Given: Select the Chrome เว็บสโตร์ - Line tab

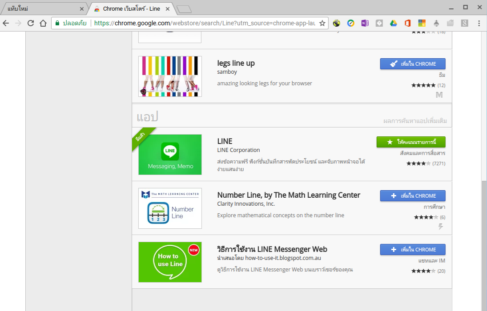Looking at the screenshot, I should click(x=131, y=9).
